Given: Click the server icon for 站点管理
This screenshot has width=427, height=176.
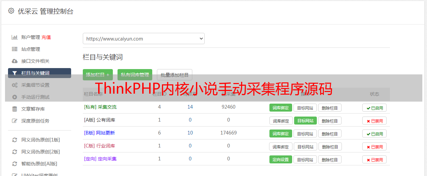Looking at the screenshot, I should (x=14, y=49).
